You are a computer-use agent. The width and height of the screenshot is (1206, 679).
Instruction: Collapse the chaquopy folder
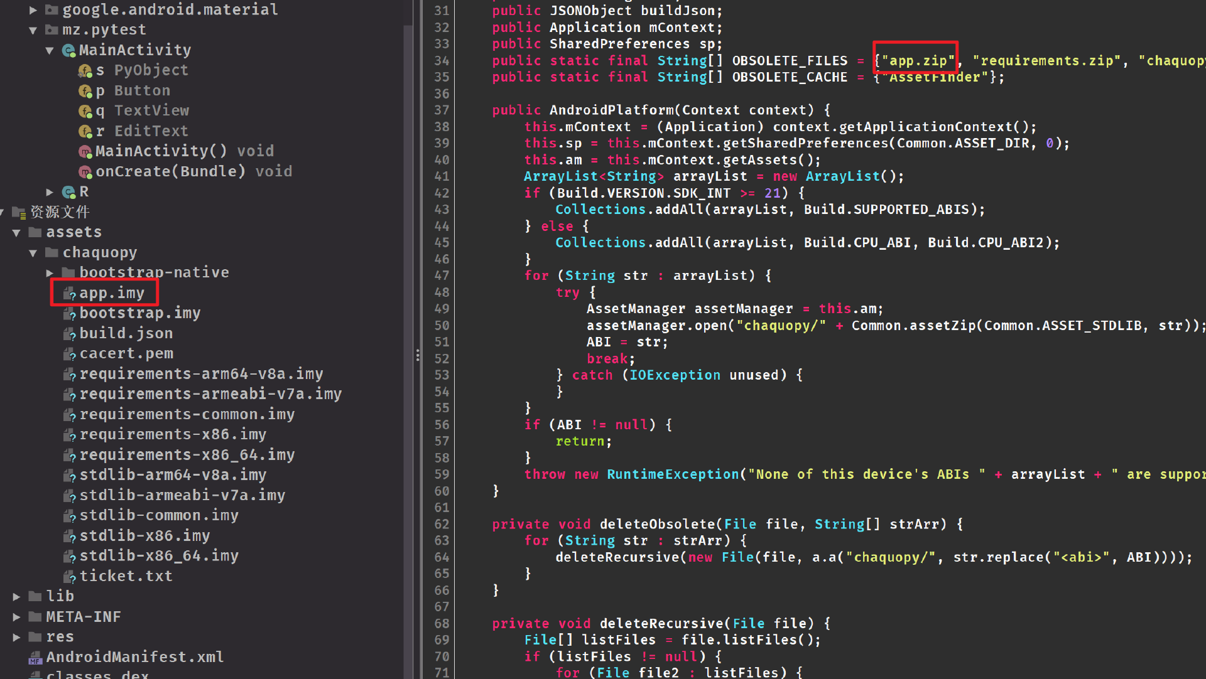tap(33, 253)
